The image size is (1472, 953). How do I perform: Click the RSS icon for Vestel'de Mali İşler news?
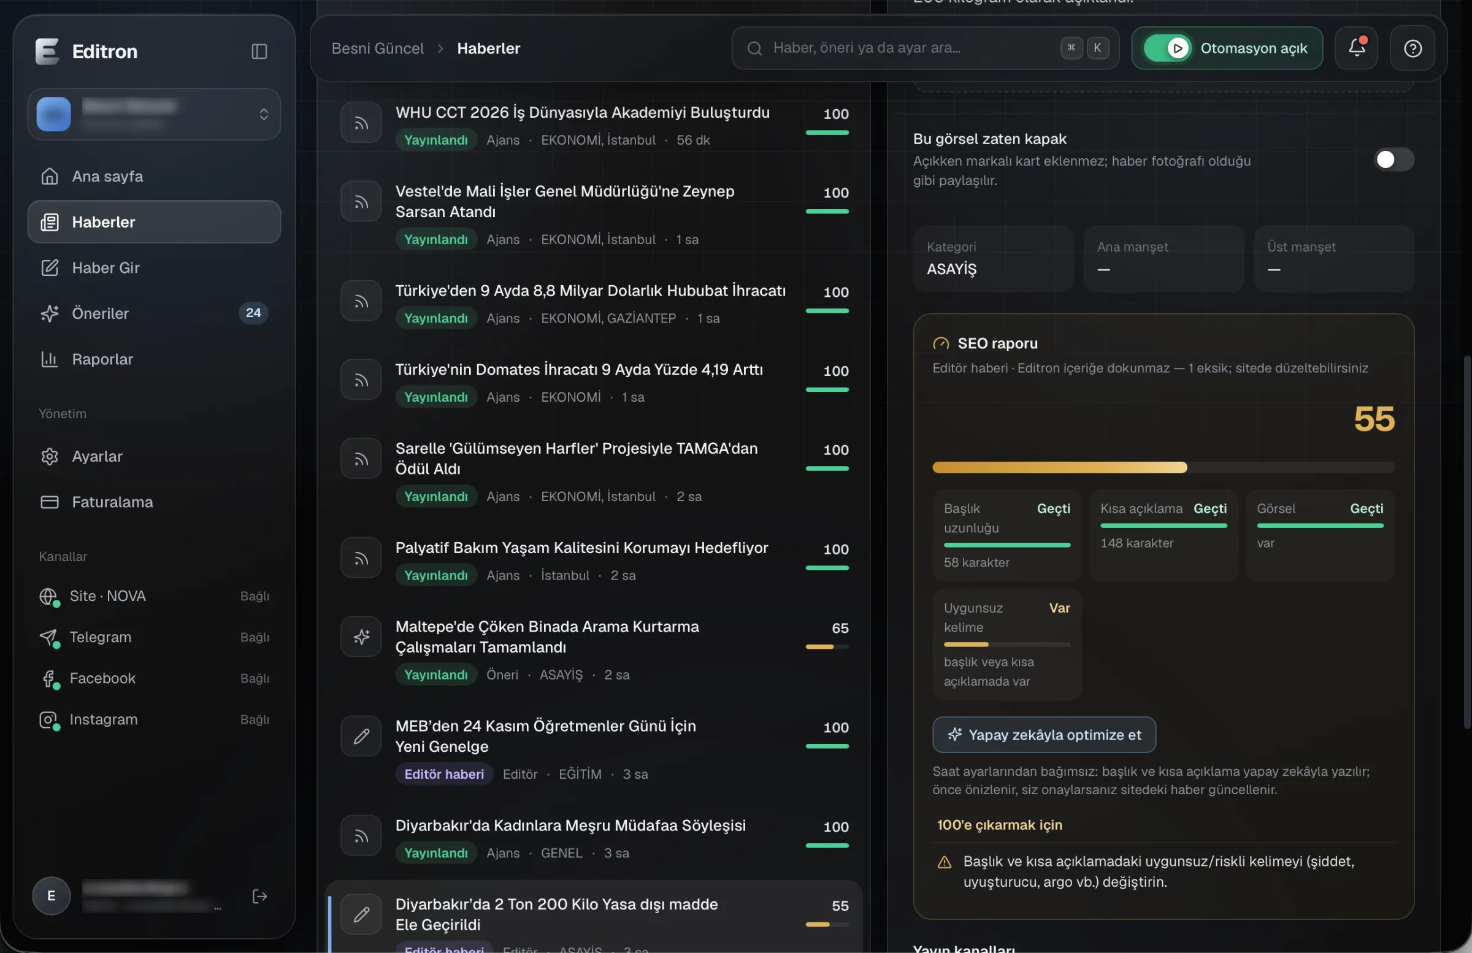(x=361, y=202)
